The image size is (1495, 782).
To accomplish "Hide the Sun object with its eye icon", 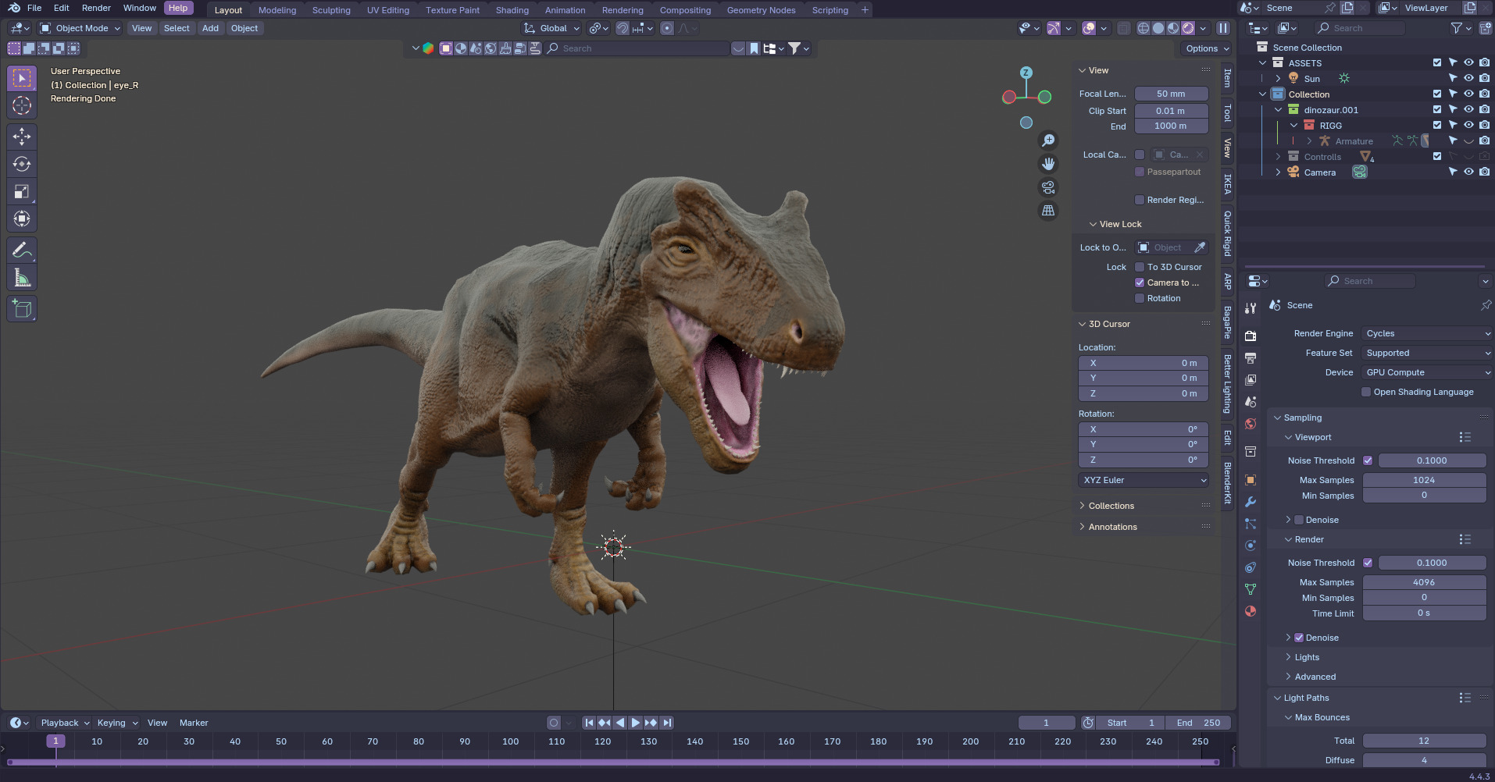I will pyautogui.click(x=1468, y=78).
